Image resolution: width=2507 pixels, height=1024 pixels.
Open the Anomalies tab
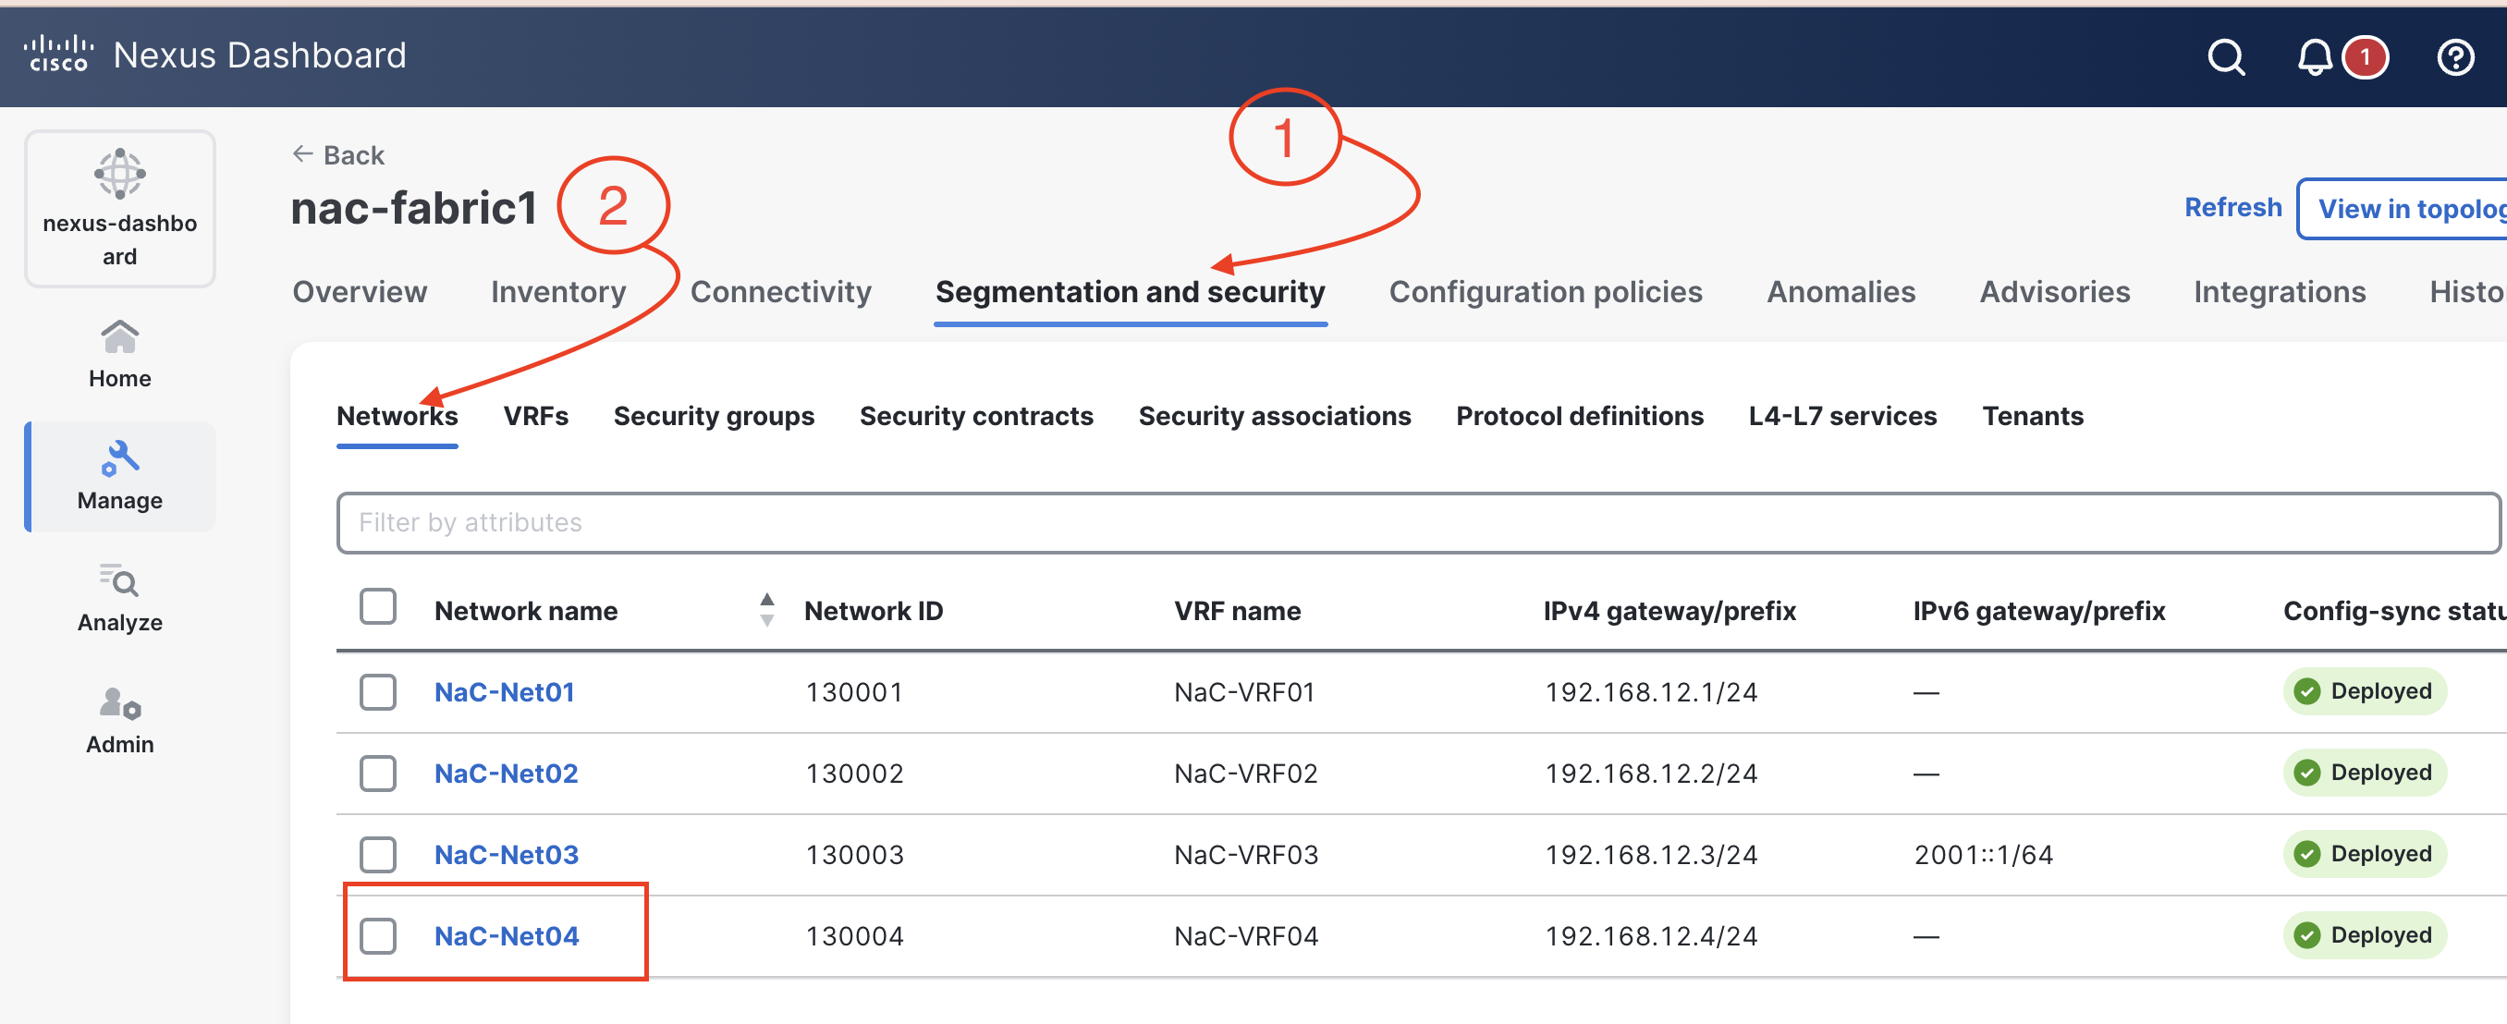click(x=1841, y=292)
